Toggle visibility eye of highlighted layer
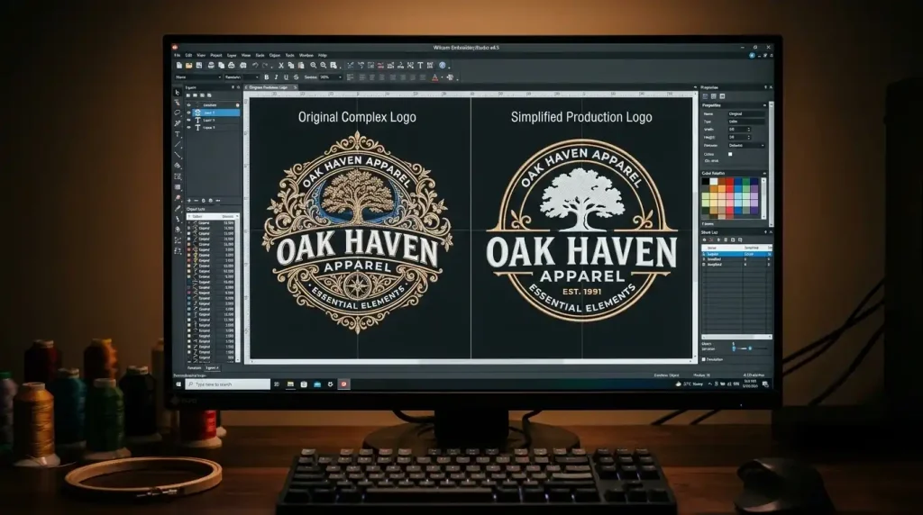The image size is (923, 515). (188, 113)
